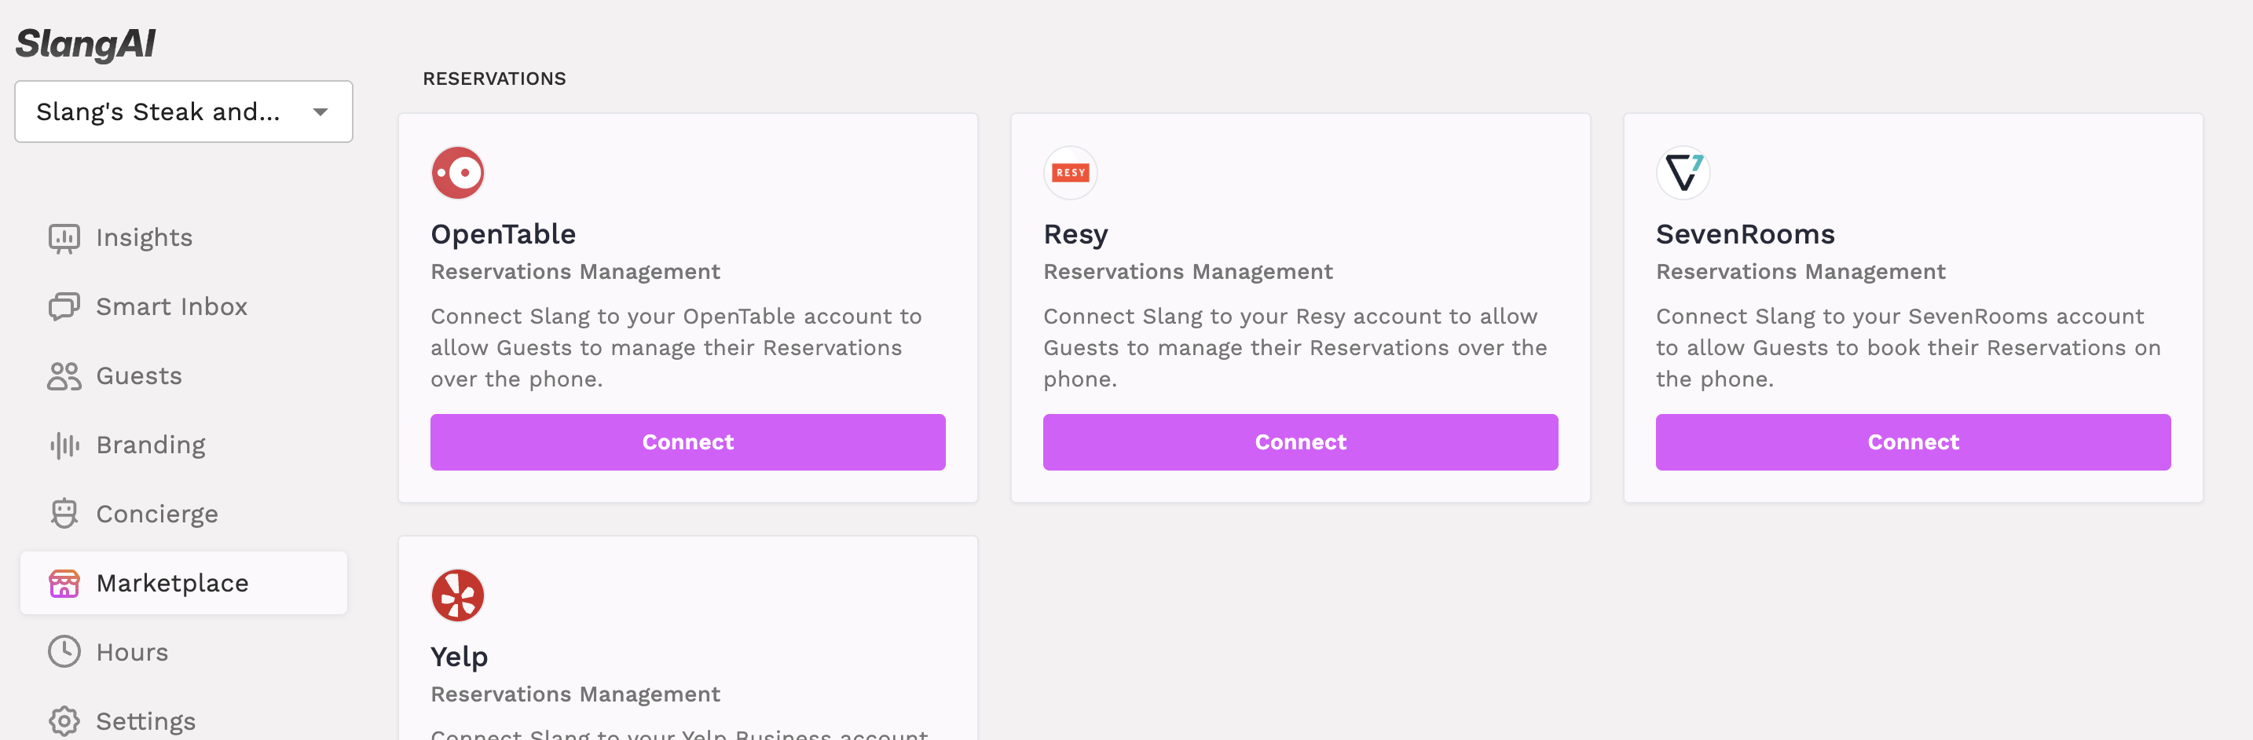Go to Smart Inbox
The width and height of the screenshot is (2253, 740).
point(171,307)
